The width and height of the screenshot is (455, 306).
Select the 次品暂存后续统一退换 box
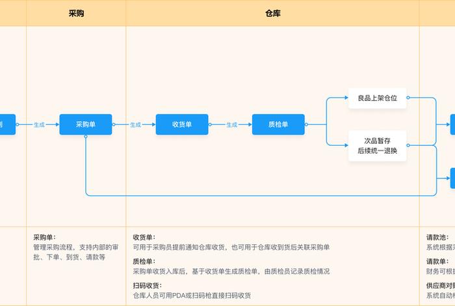(x=377, y=146)
